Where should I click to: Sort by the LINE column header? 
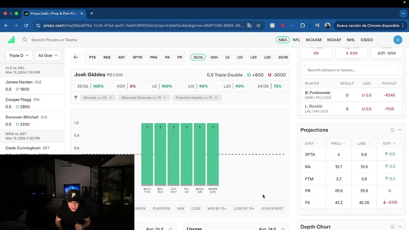click(364, 143)
